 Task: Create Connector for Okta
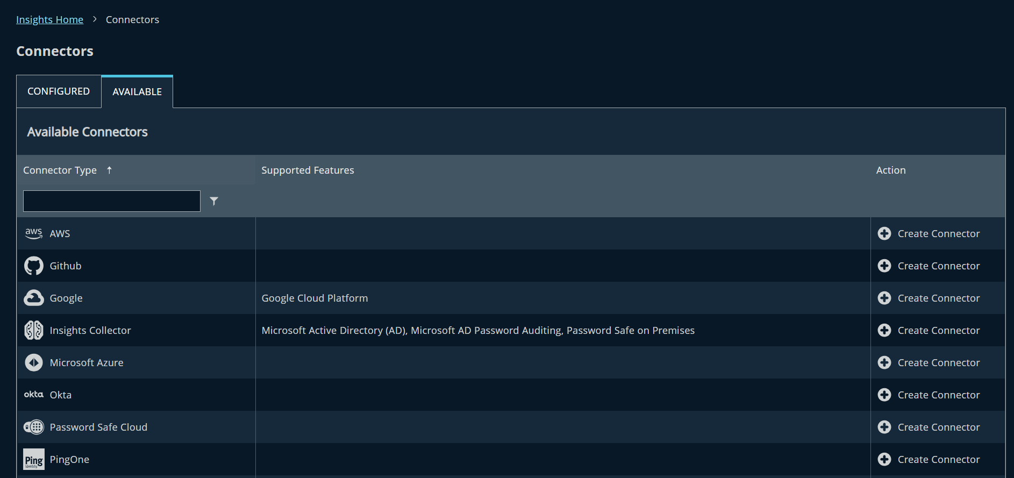939,395
